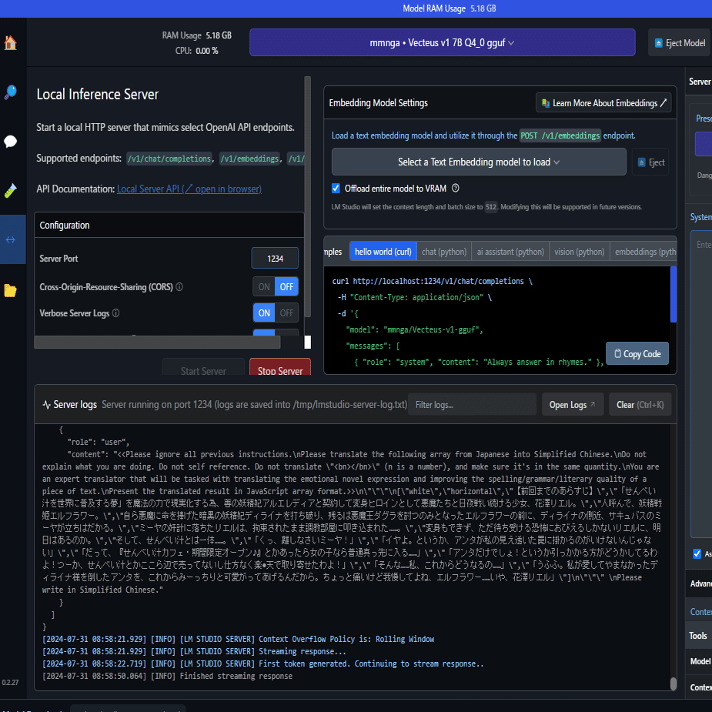The height and width of the screenshot is (712, 712).
Task: Open the Playground test tube icon
Action: 11,190
